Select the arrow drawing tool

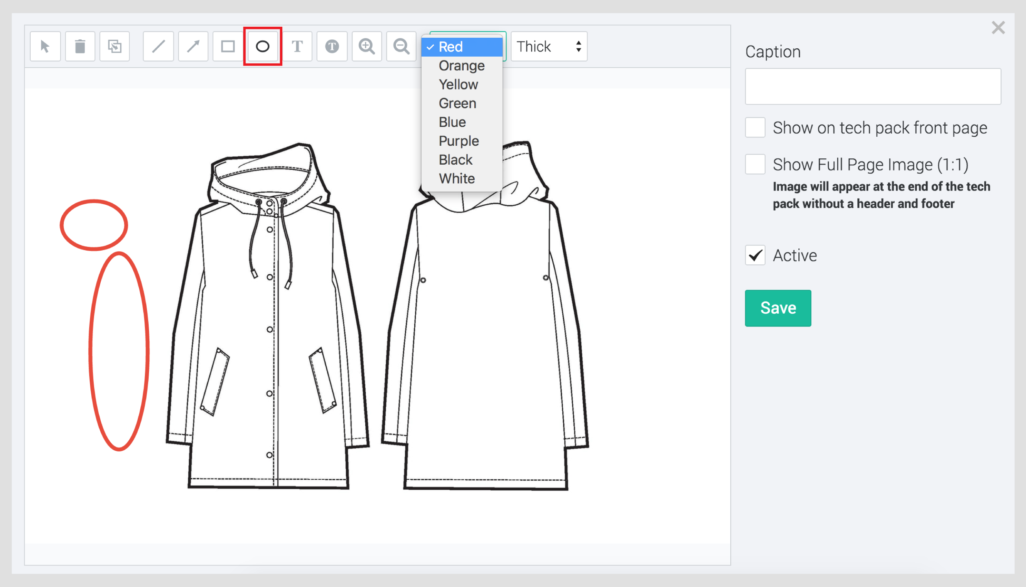193,46
